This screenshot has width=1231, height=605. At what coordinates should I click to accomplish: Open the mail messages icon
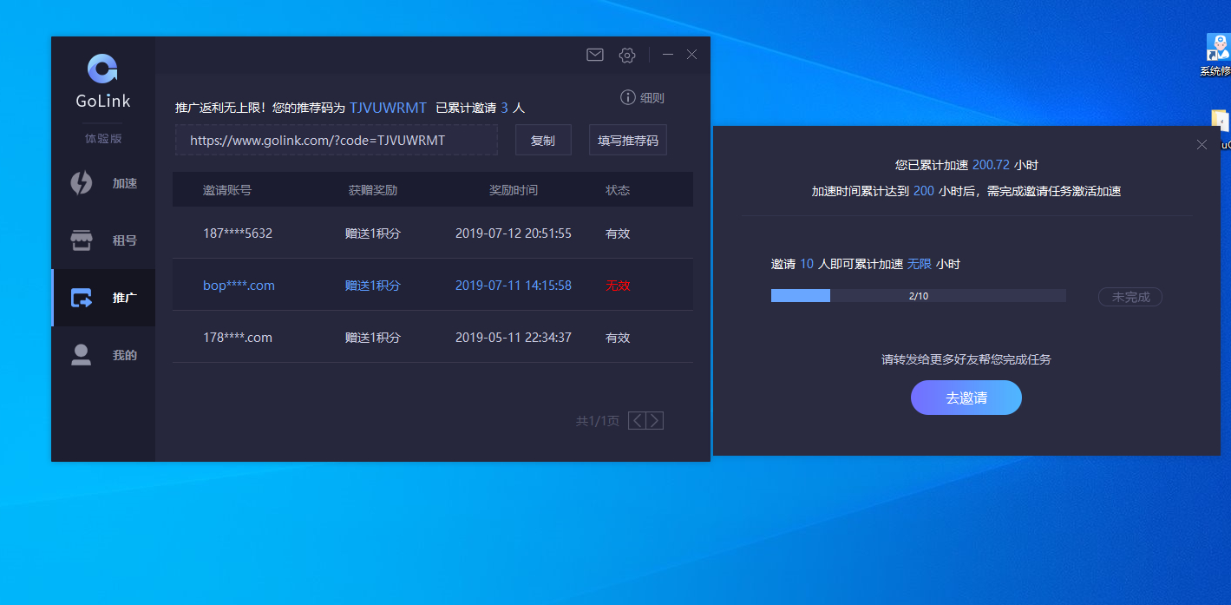click(x=595, y=55)
